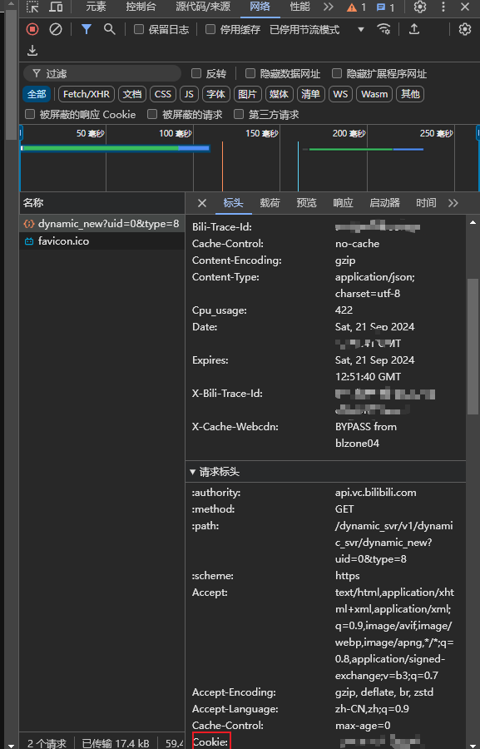The width and height of the screenshot is (480, 749).
Task: Enable 保留日志 checkbox
Action: pos(139,30)
